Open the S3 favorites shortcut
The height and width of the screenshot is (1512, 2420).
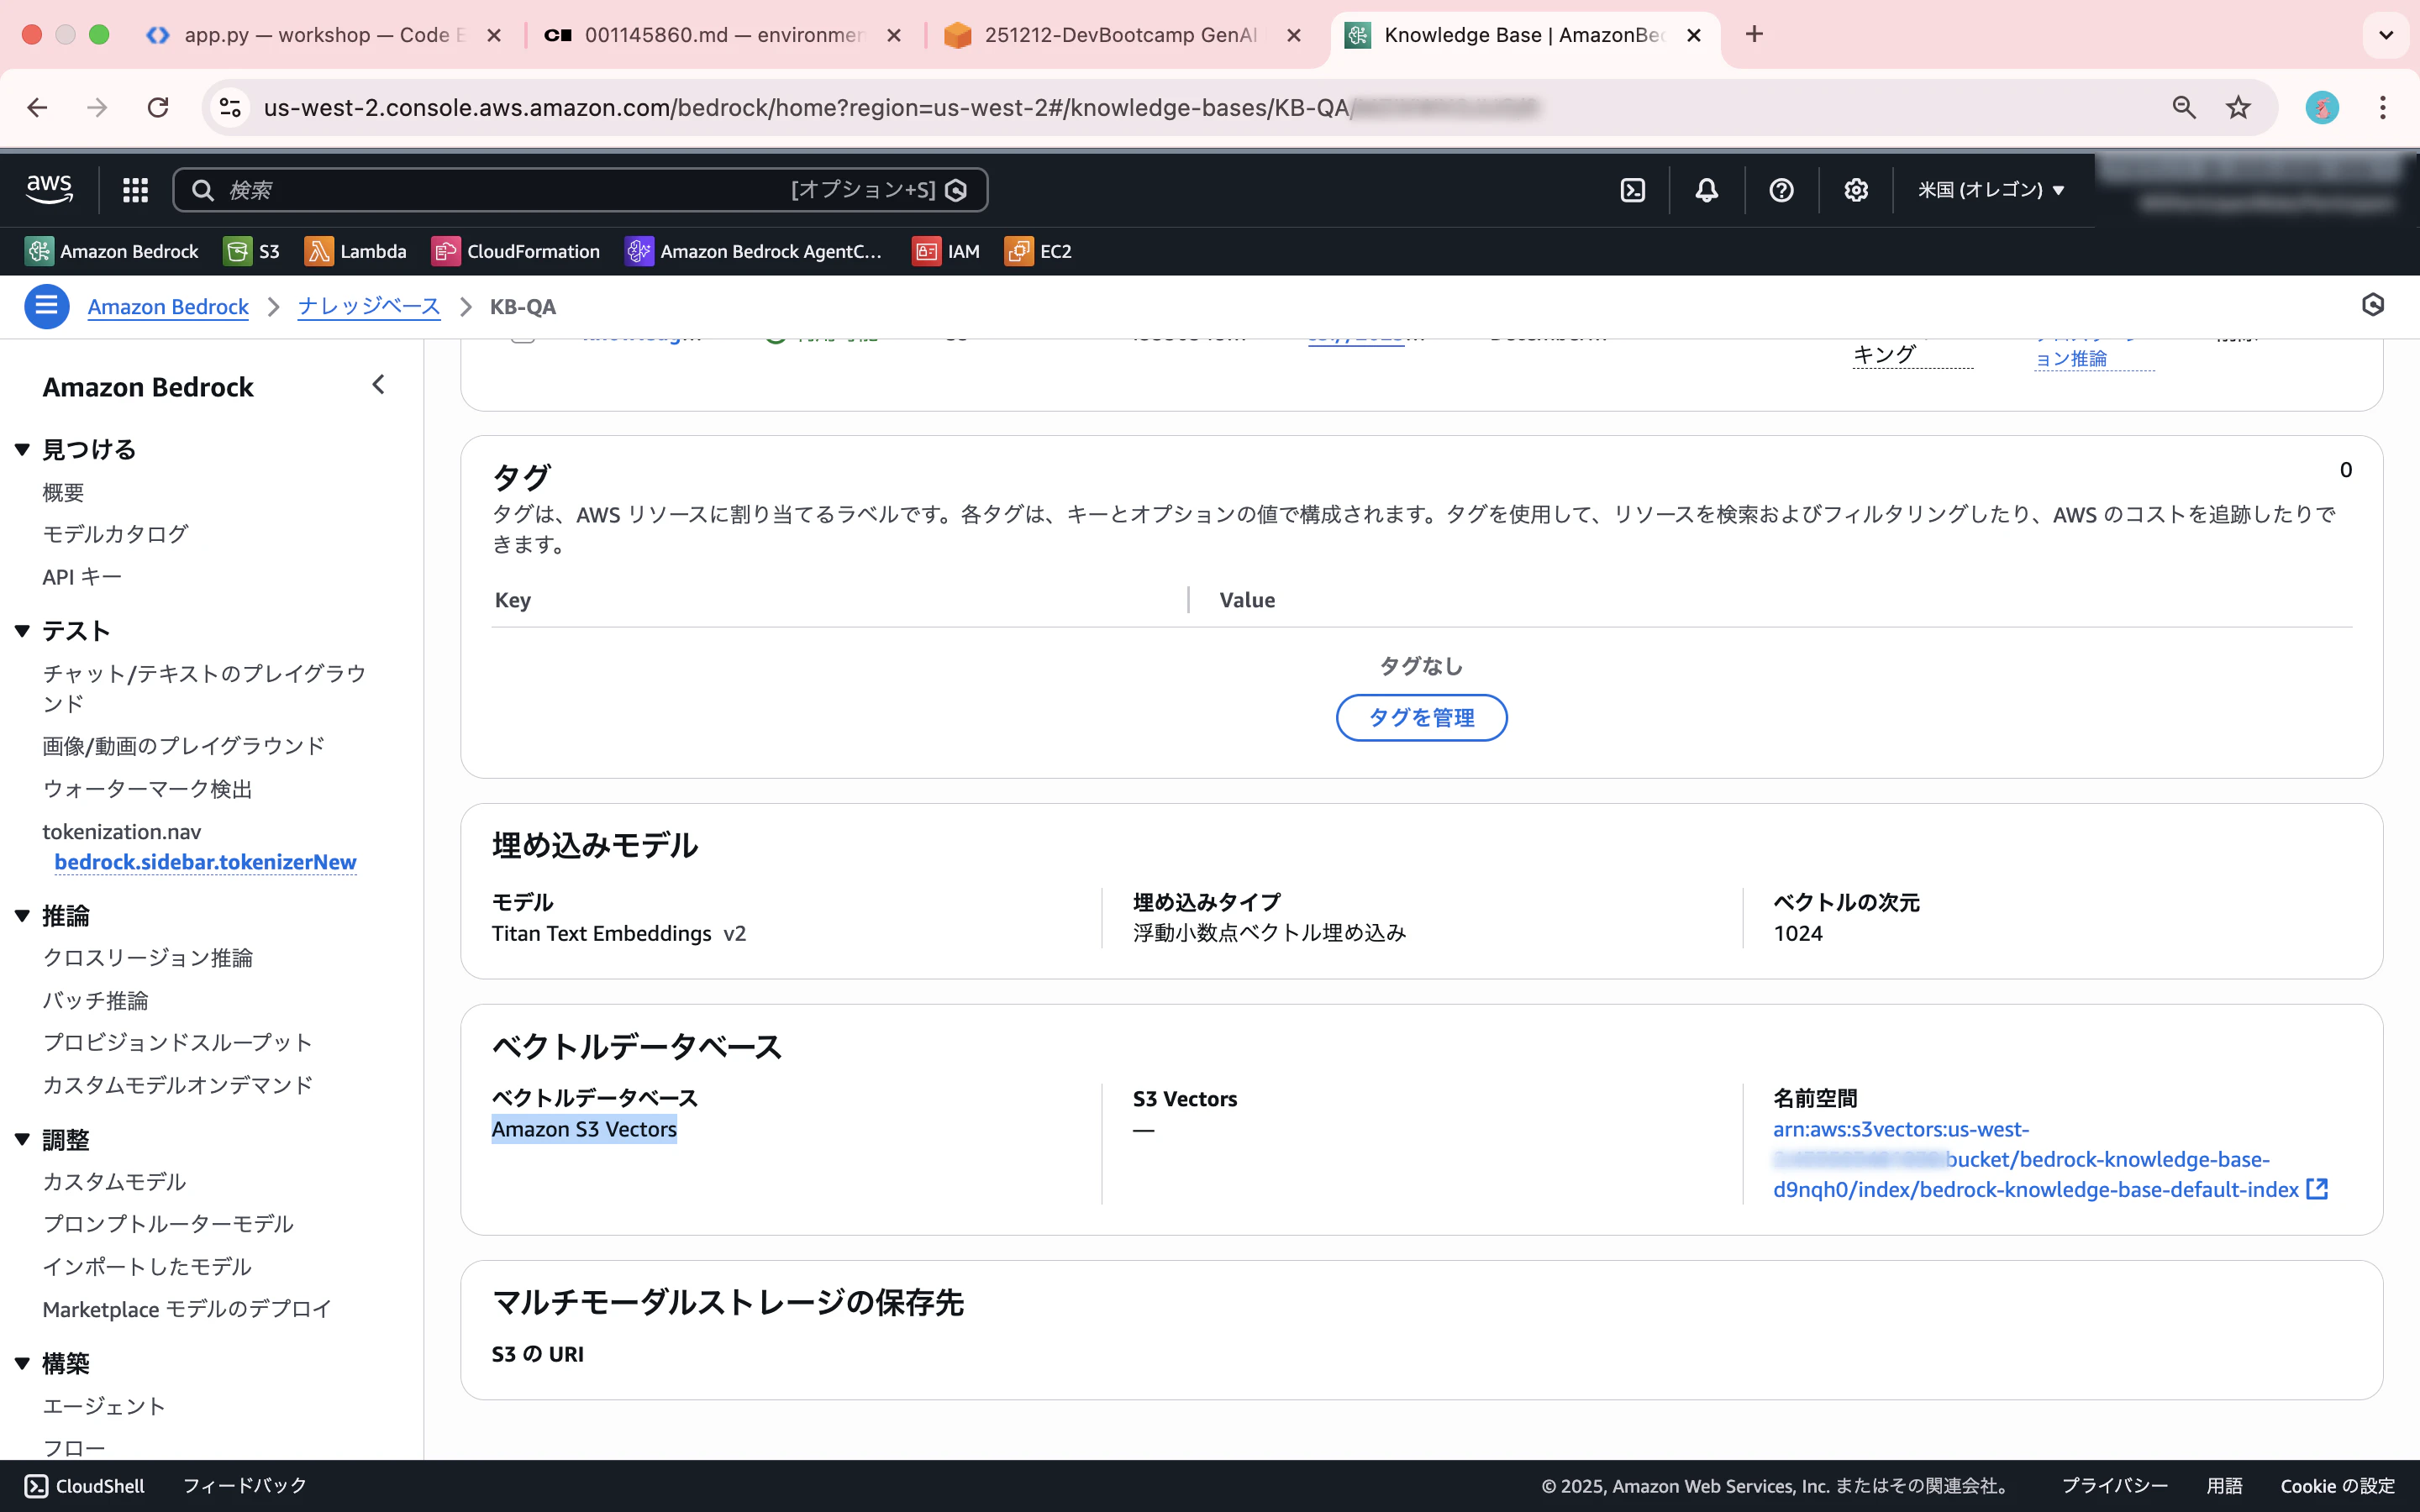pos(252,251)
